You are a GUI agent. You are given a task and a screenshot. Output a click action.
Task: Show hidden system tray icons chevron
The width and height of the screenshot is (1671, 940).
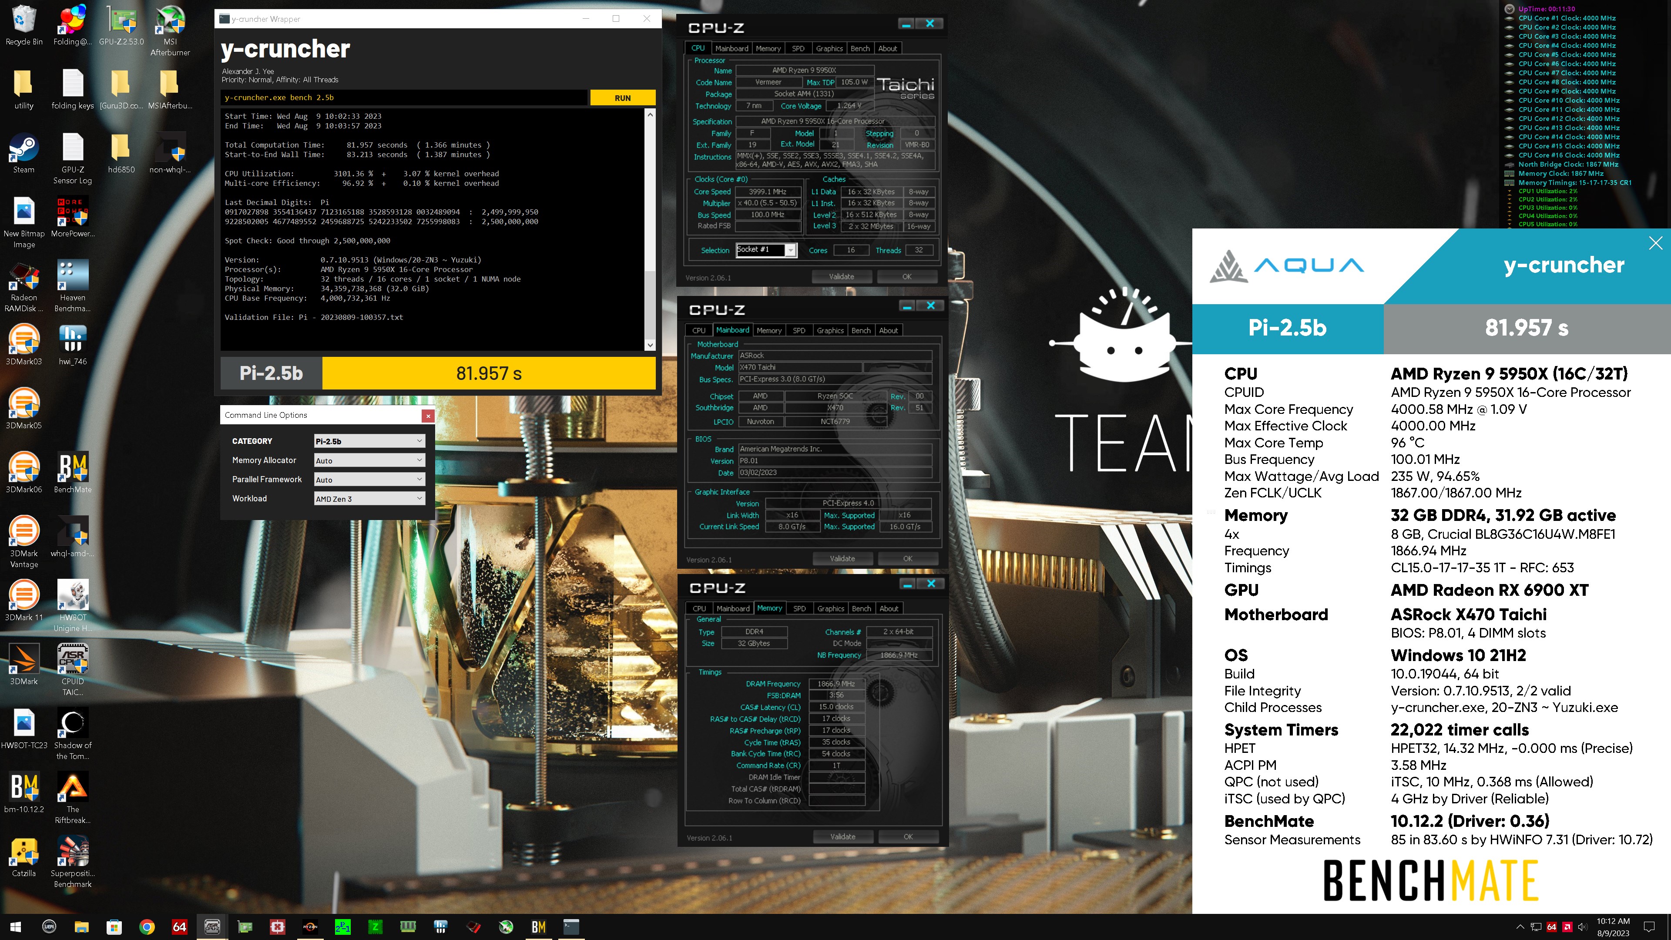tap(1520, 927)
